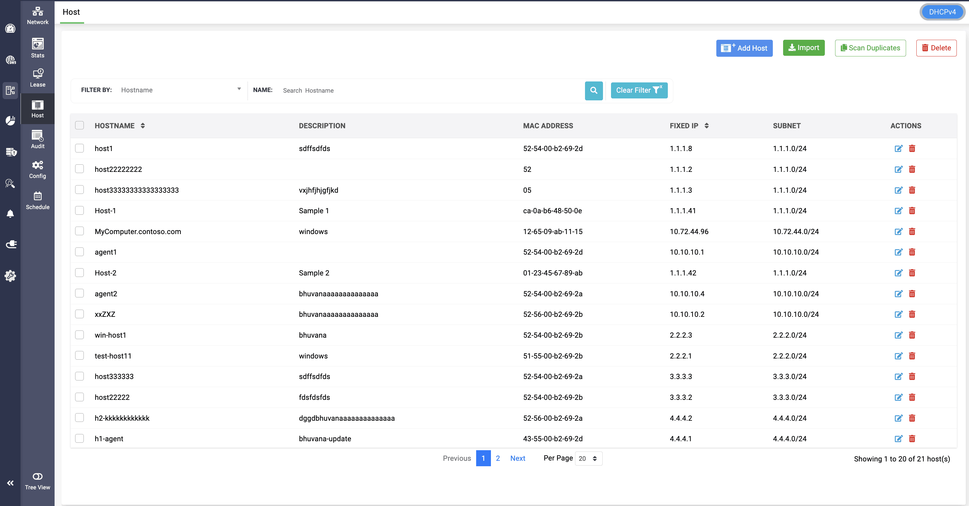This screenshot has height=506, width=969.
Task: Delete the Host-2 row
Action: (912, 273)
